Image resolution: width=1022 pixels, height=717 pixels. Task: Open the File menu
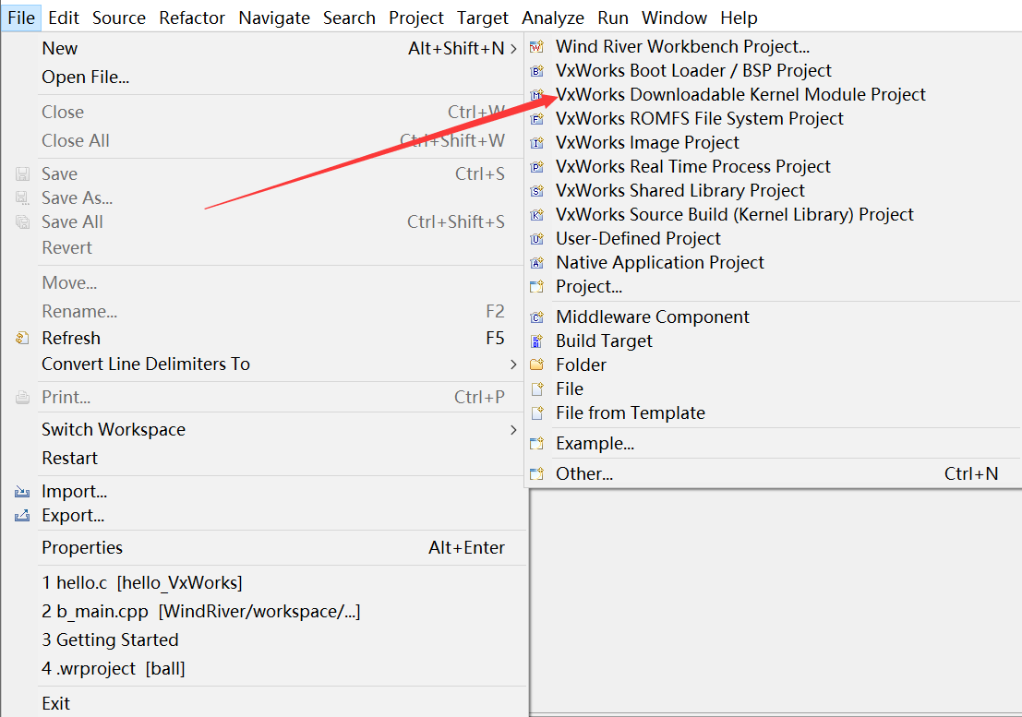click(21, 18)
